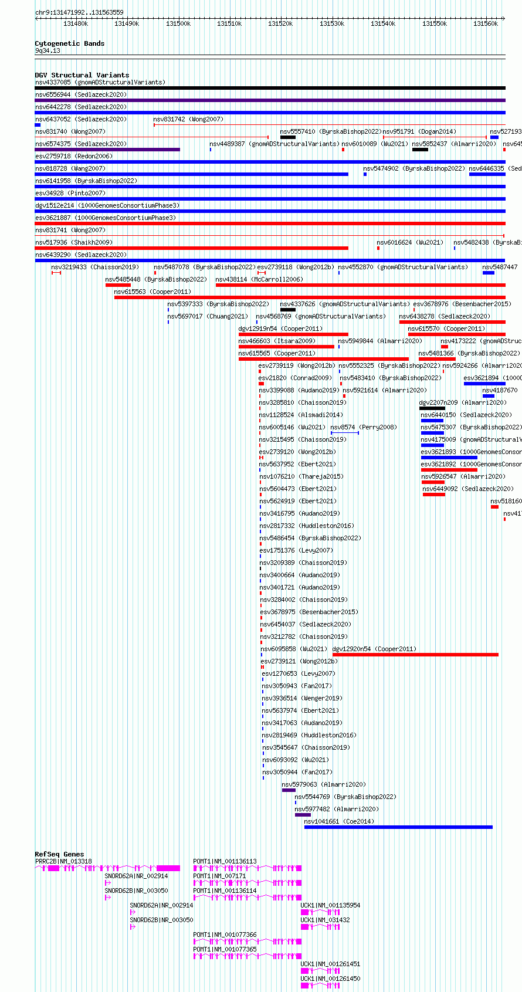The height and width of the screenshot is (992, 522).
Task: Select esv3678976 (Besenbacher2015) variant
Action: click(x=462, y=304)
